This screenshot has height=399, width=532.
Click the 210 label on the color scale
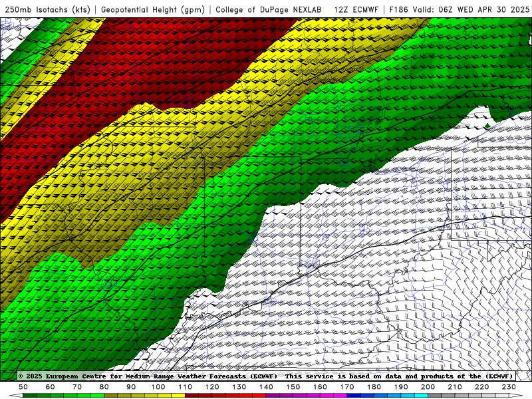coord(455,387)
